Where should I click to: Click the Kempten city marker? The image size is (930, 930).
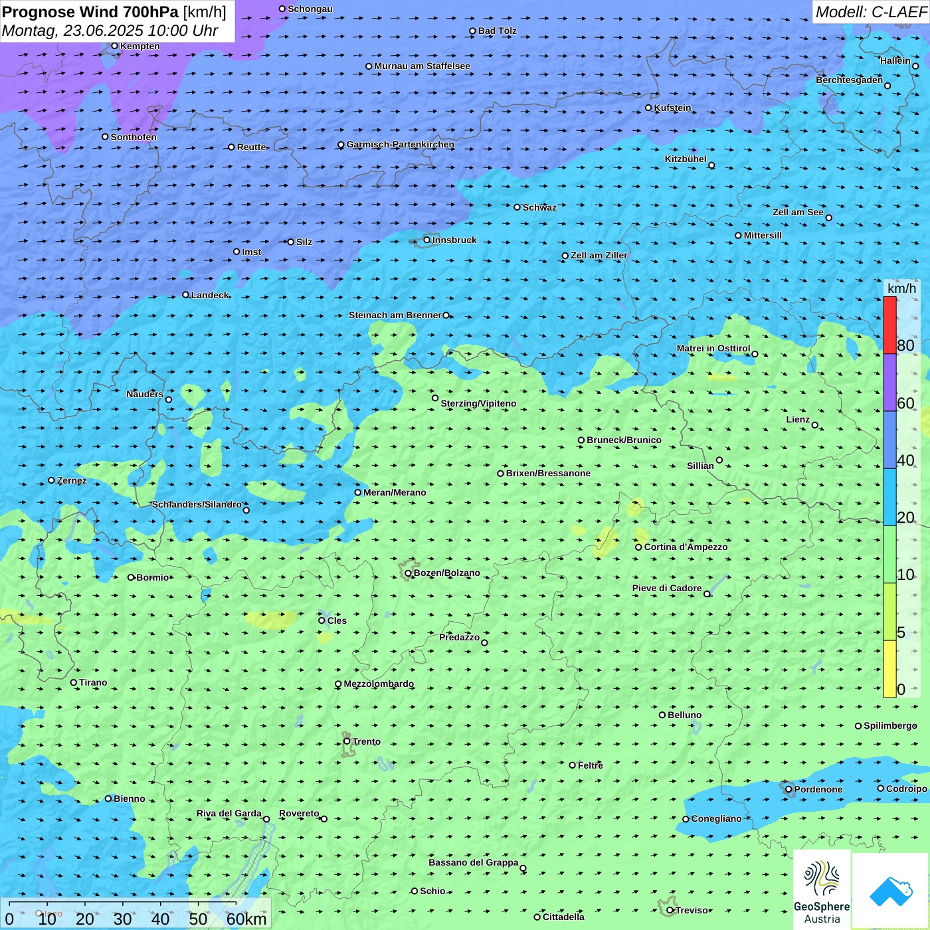pos(115,46)
